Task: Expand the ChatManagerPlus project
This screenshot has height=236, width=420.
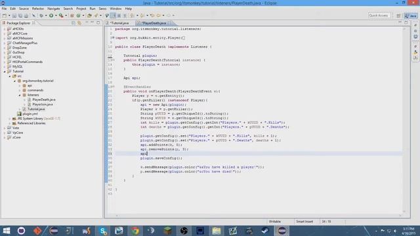Action: [5, 43]
